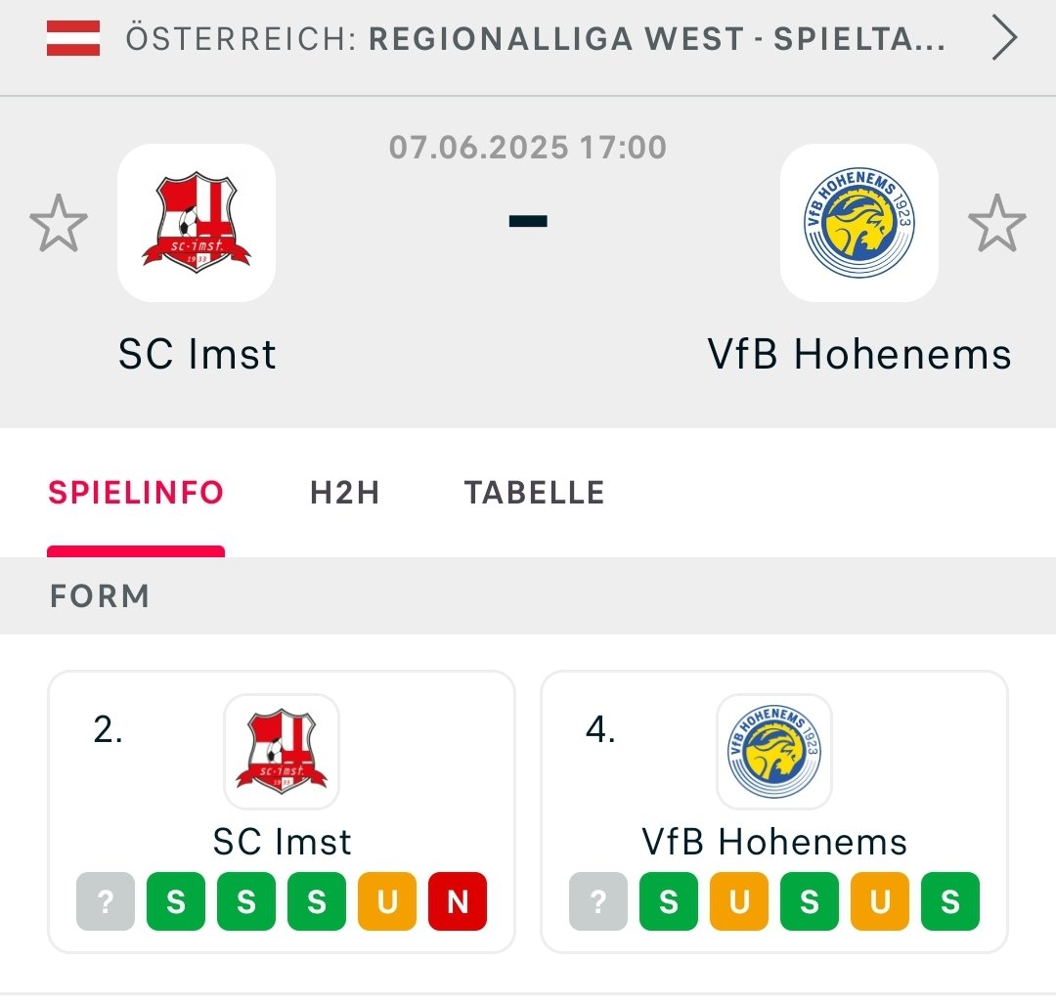
Task: Open VfB Hohenems logo in match header
Action: tap(858, 222)
